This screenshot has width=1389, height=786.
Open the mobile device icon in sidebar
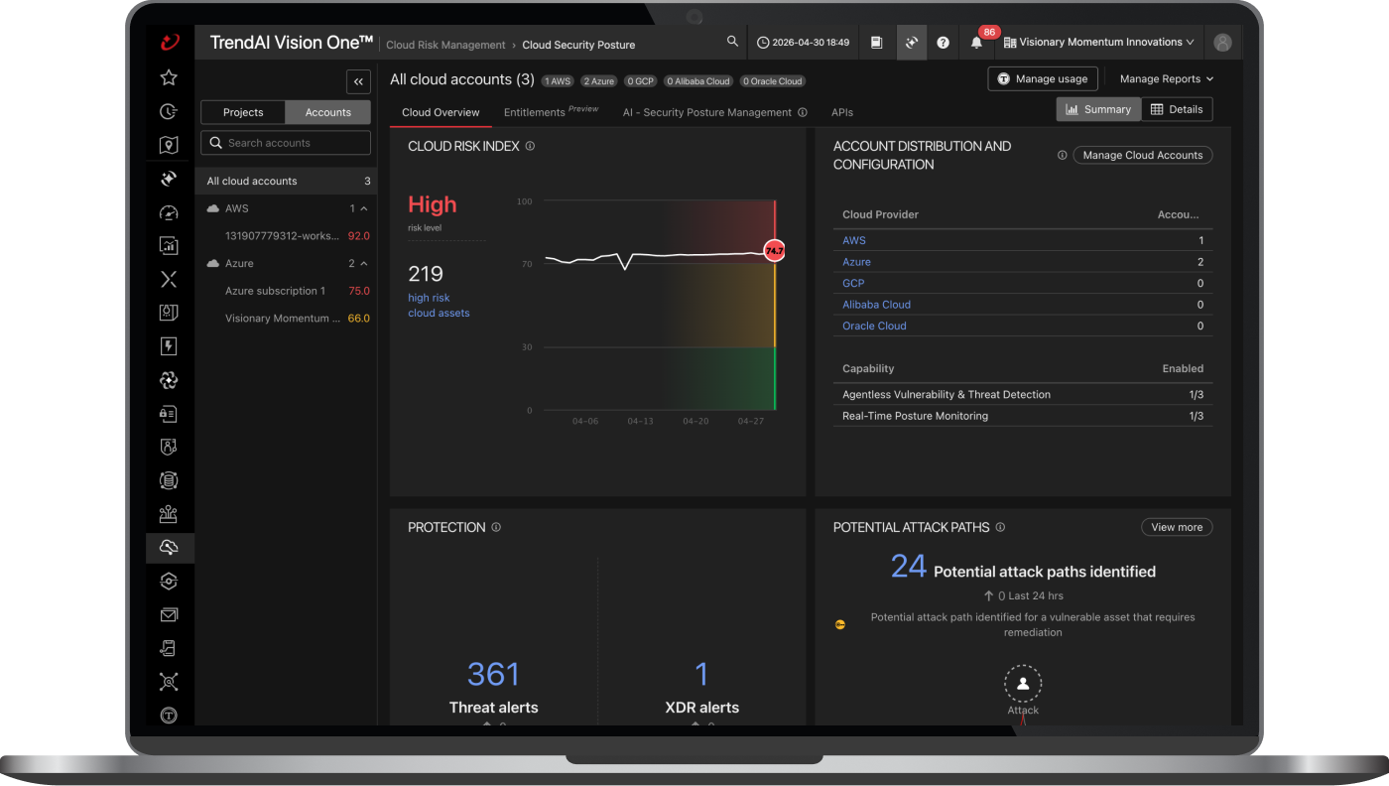coord(169,649)
